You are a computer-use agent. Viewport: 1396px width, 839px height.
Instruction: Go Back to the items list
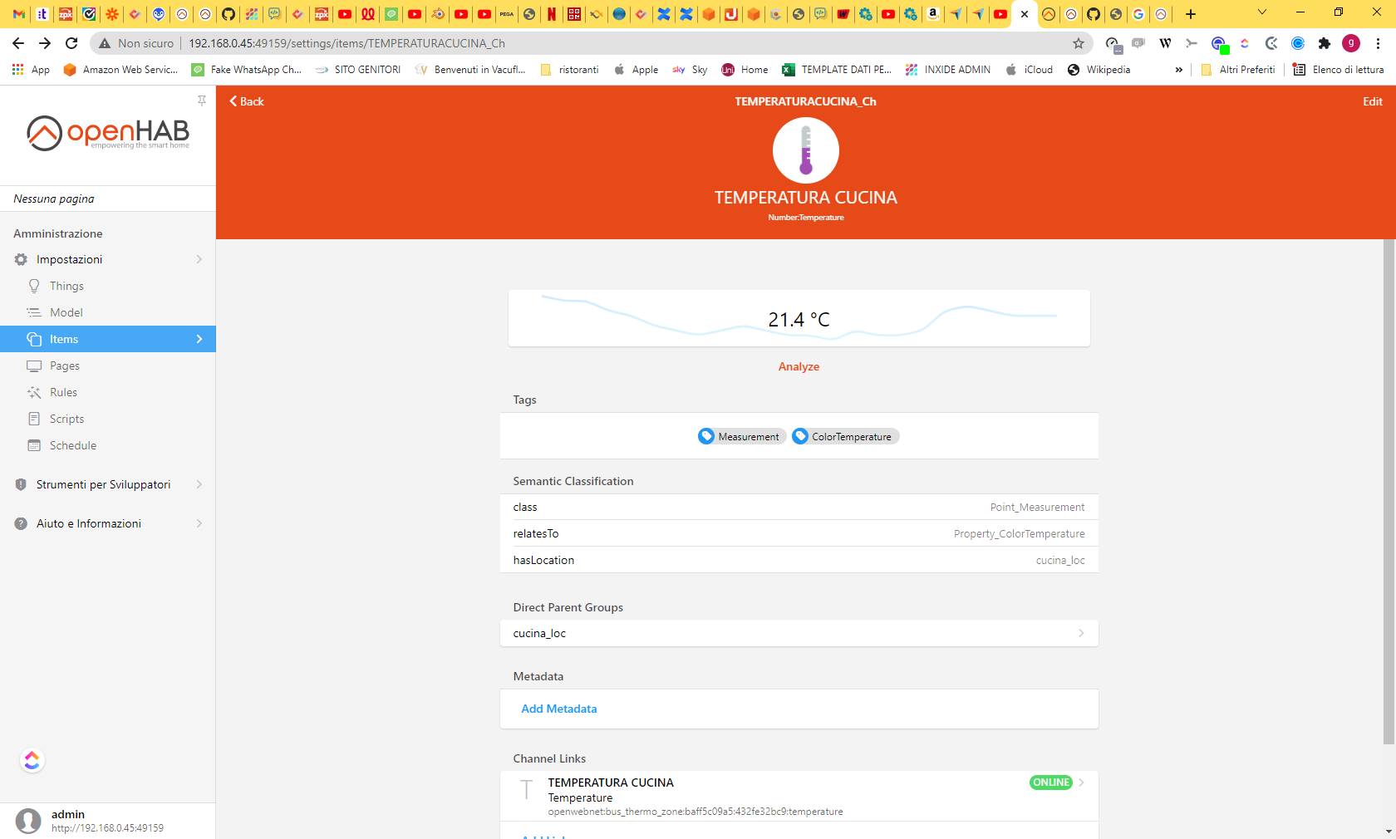pyautogui.click(x=247, y=101)
